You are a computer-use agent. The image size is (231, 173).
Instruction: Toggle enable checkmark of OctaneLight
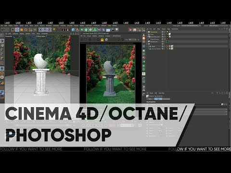pos(165,32)
